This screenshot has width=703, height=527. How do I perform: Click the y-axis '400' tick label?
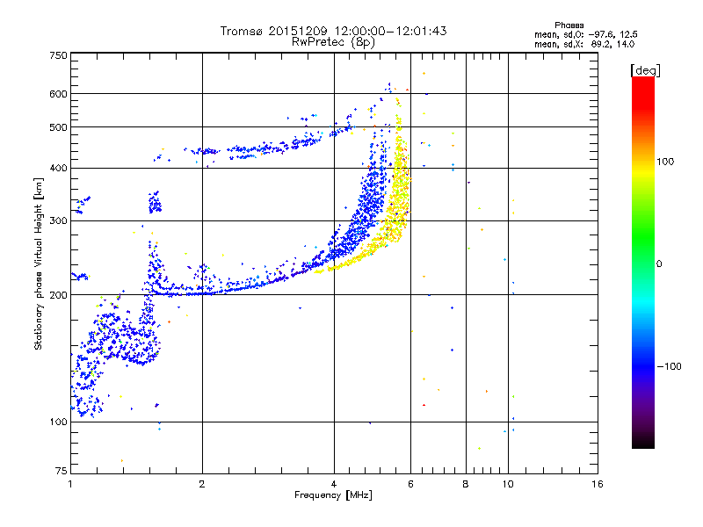[58, 169]
